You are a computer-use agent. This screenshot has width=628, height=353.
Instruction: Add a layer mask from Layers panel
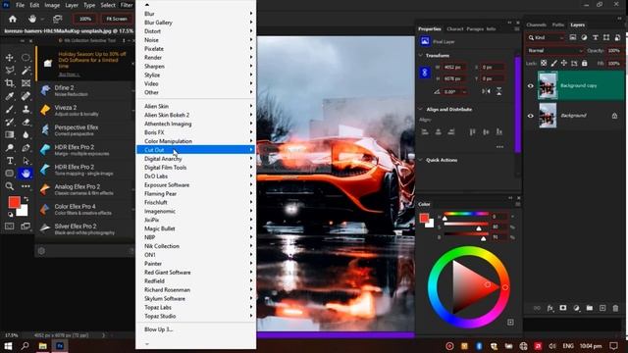coord(563,308)
